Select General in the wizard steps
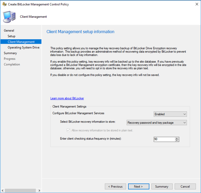 point(9,30)
